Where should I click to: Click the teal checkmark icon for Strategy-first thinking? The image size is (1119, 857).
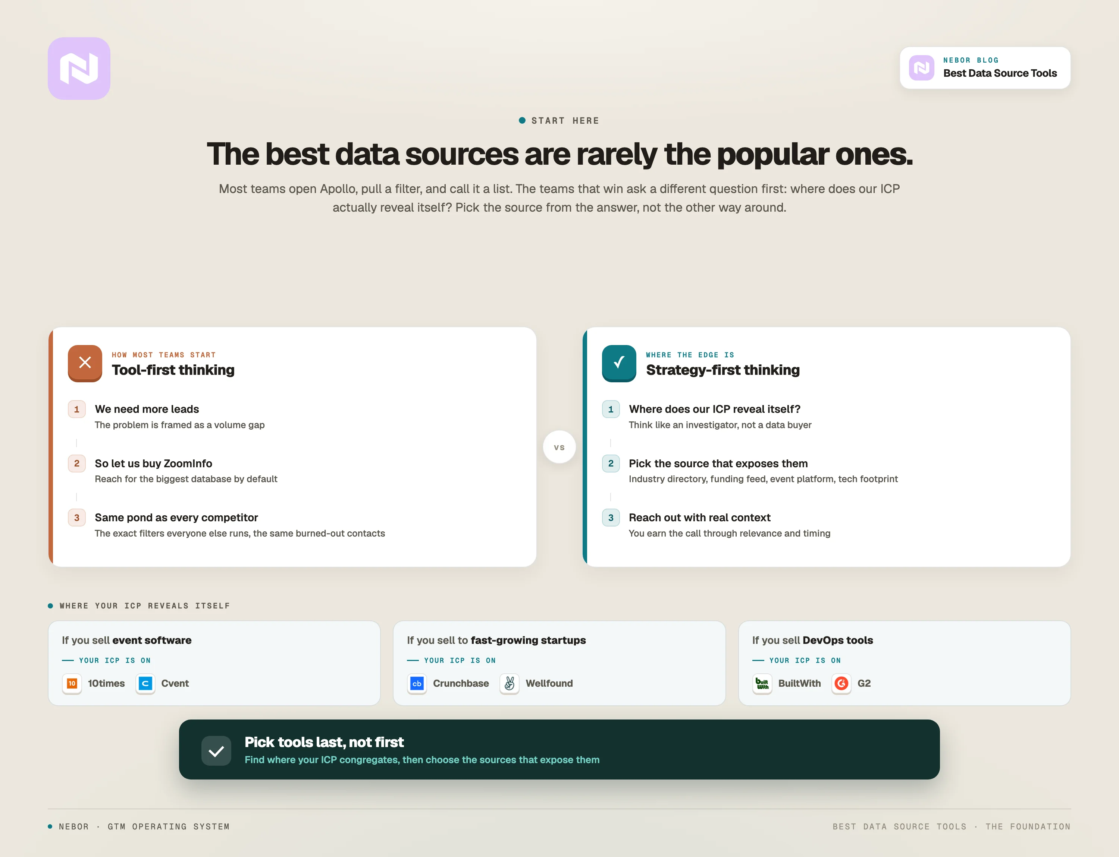(x=619, y=363)
